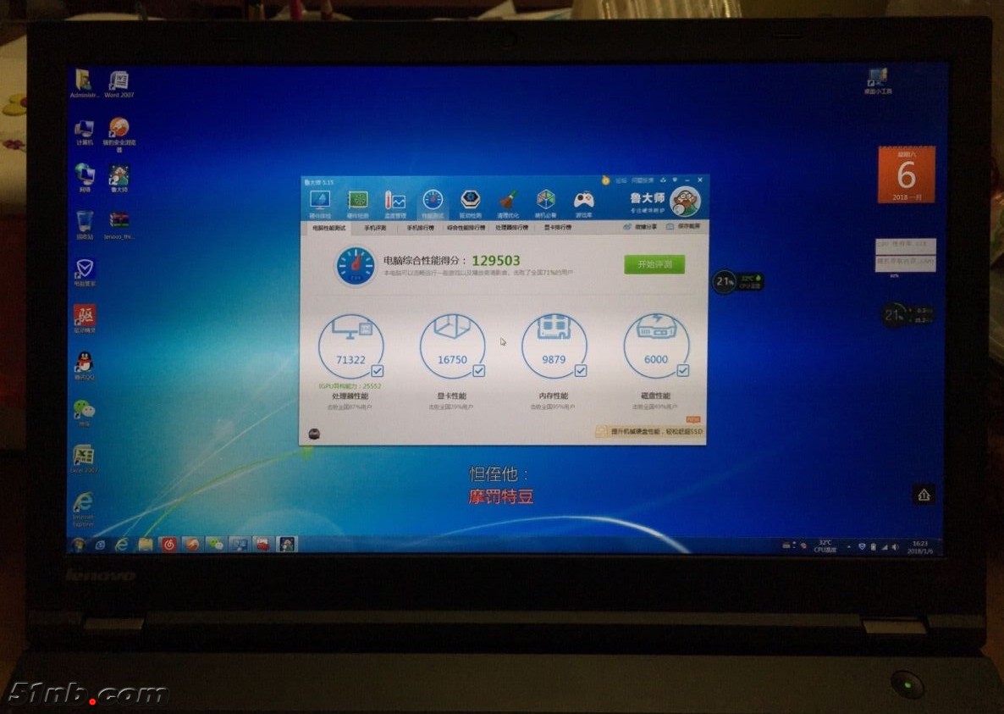Click the taskbar clock showing 16:23

coord(919,547)
